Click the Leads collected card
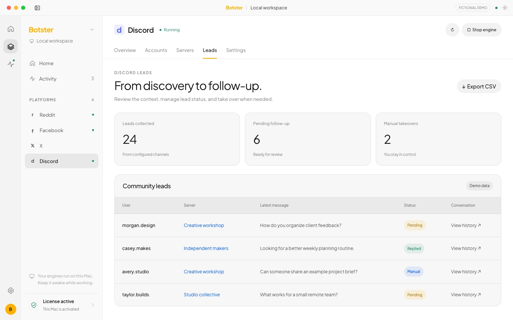513x320 pixels. 177,139
